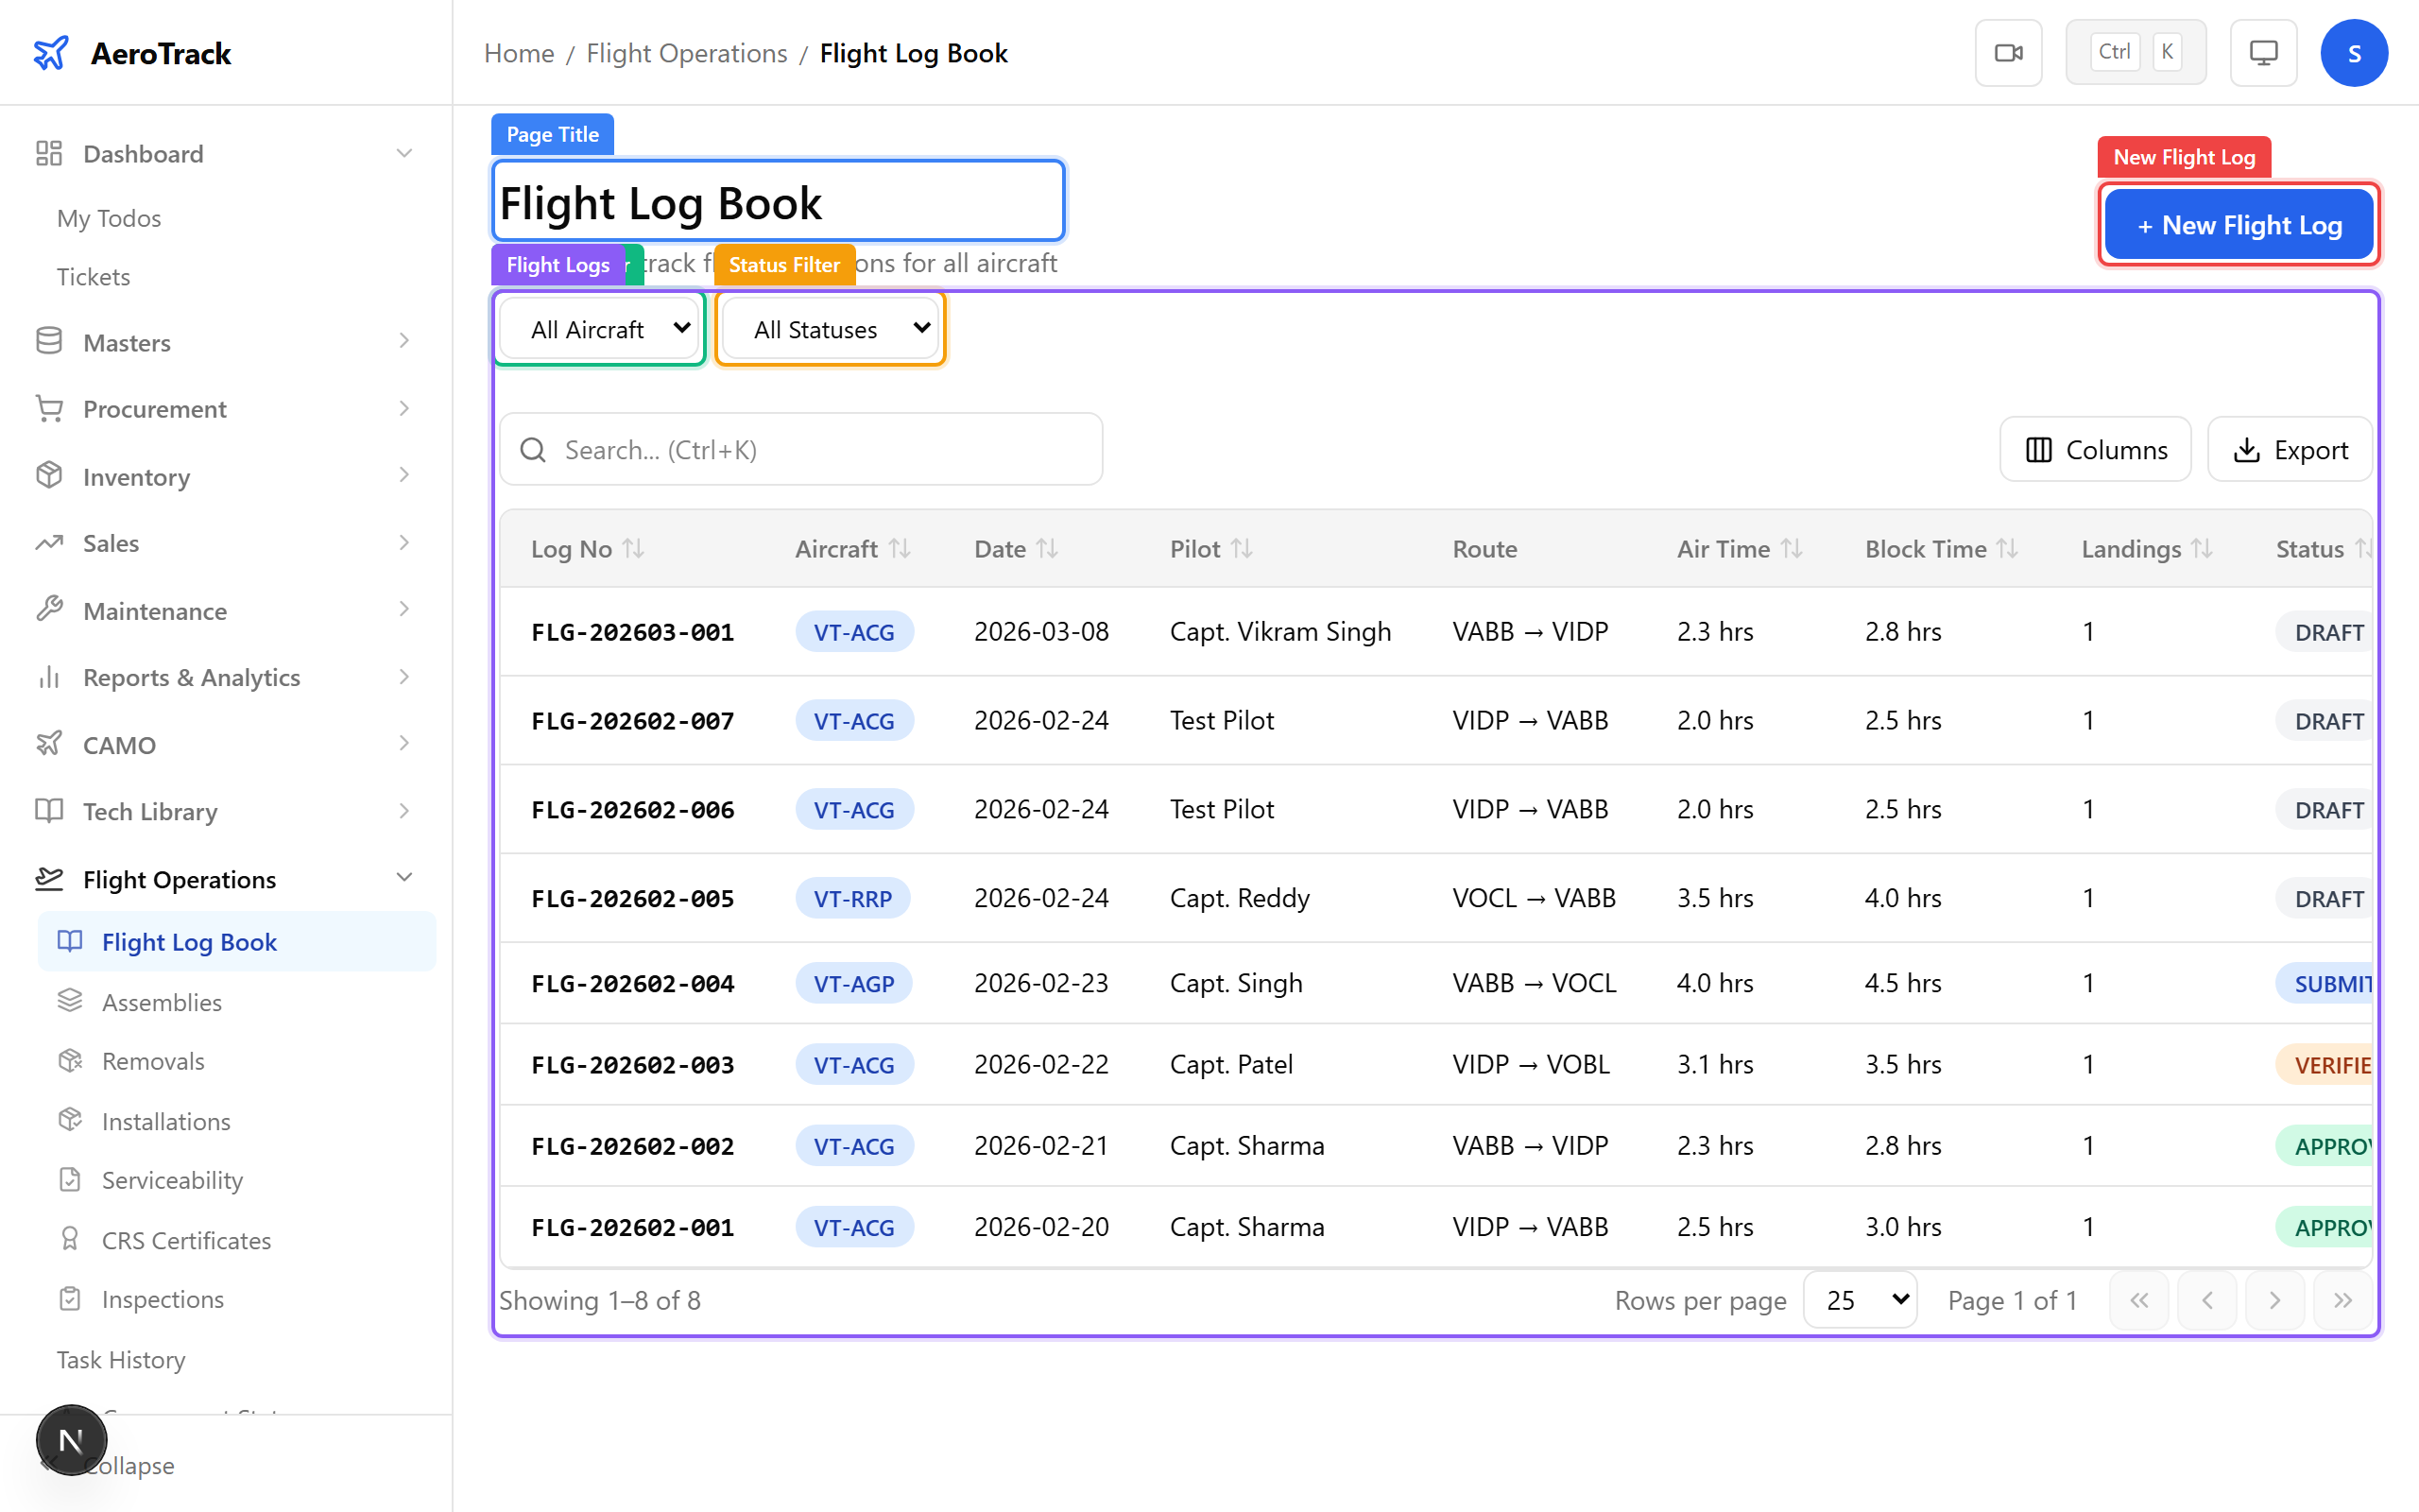
Task: Open the Masters section database icon
Action: tap(48, 341)
